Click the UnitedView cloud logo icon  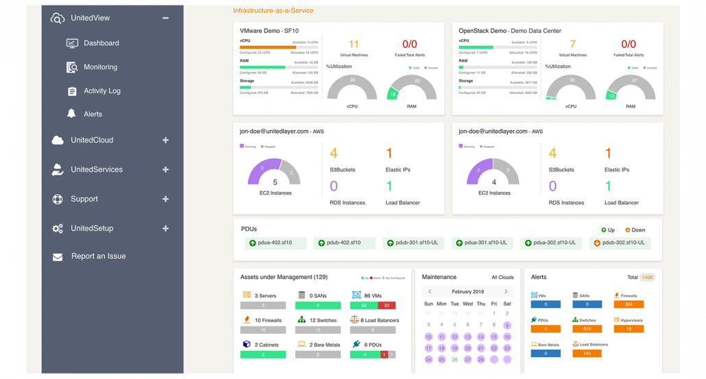click(58, 19)
